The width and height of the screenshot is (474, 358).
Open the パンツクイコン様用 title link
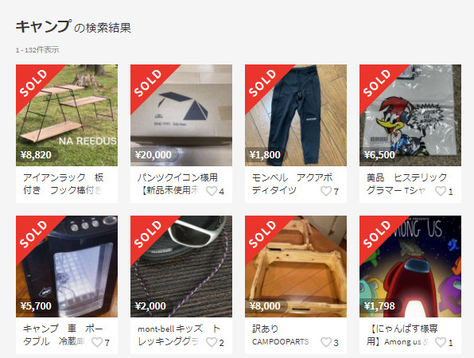click(x=177, y=184)
